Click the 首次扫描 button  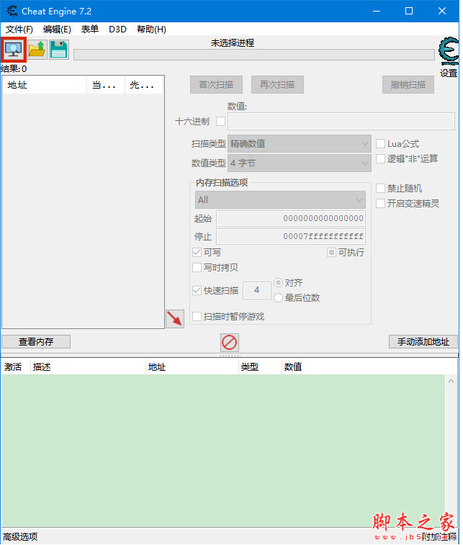click(x=216, y=85)
